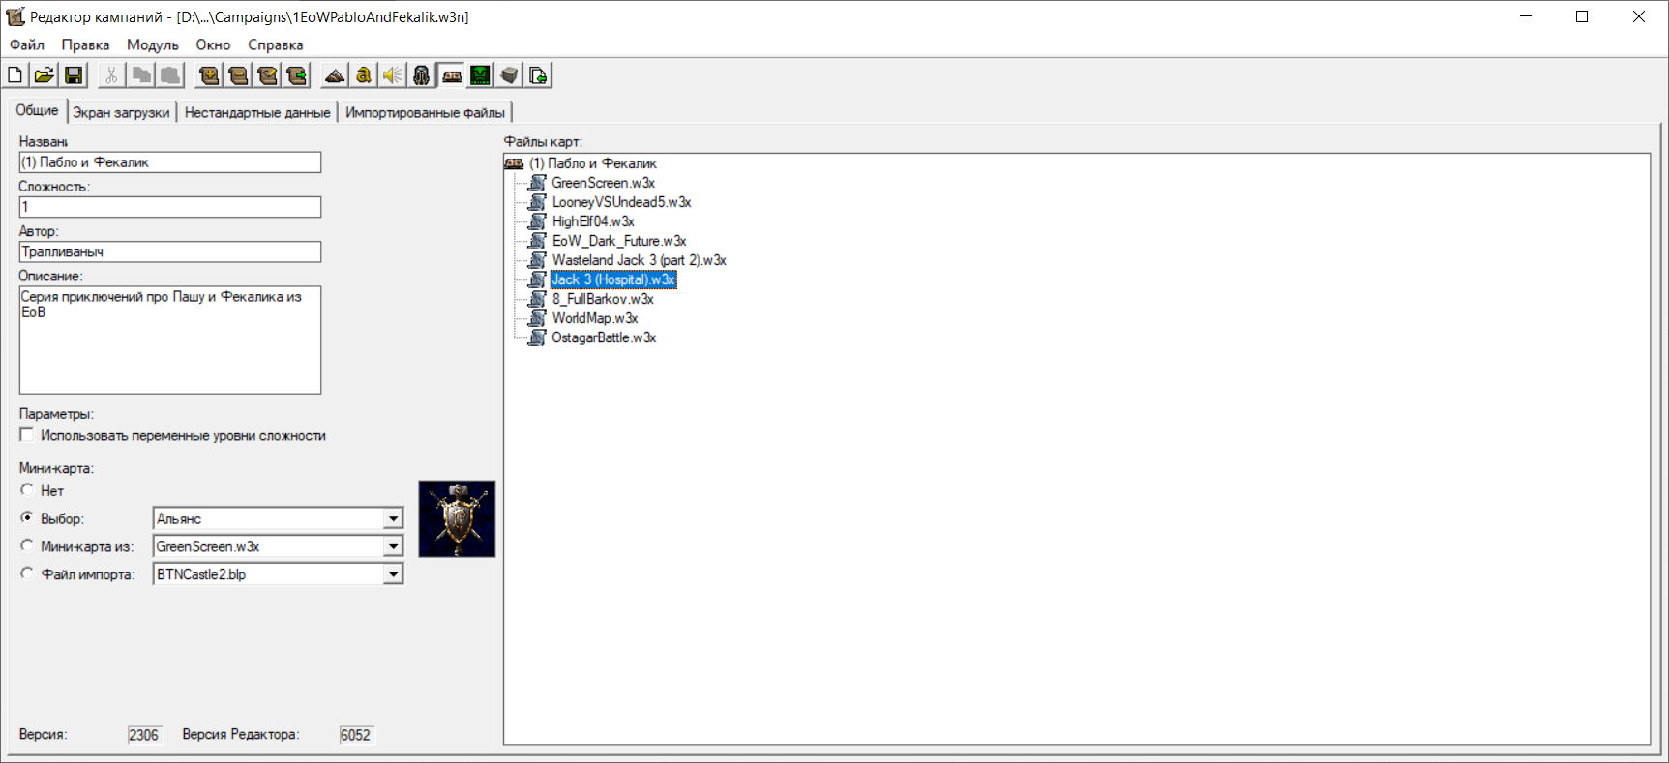Open the Import Manager pages icon
Image resolution: width=1669 pixels, height=763 pixels.
click(x=538, y=75)
